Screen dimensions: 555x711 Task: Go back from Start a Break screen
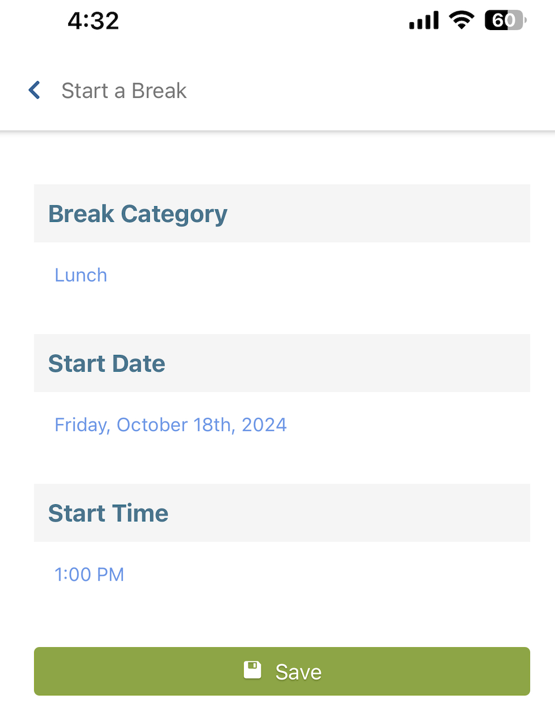coord(34,90)
